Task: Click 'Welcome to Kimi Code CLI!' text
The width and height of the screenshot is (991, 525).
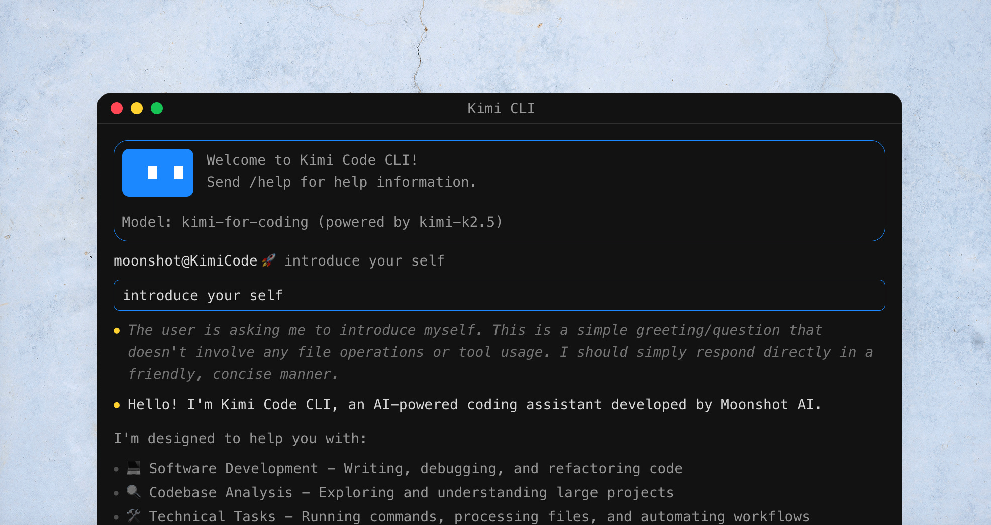Action: pos(312,160)
